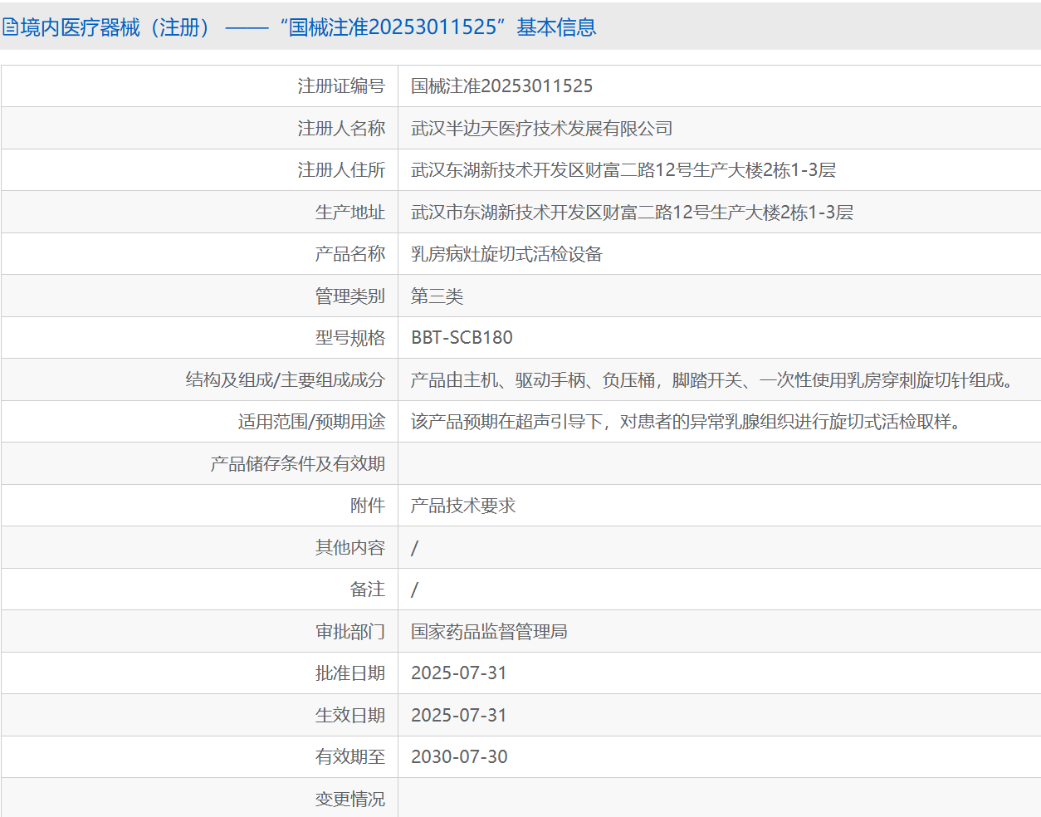Screen dimensions: 1041x817
Task: Click expiry date 2030-07-30
Action: click(459, 757)
